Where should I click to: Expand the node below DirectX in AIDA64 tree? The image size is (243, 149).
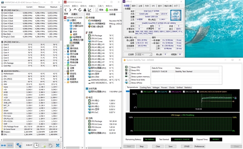pos(65,68)
